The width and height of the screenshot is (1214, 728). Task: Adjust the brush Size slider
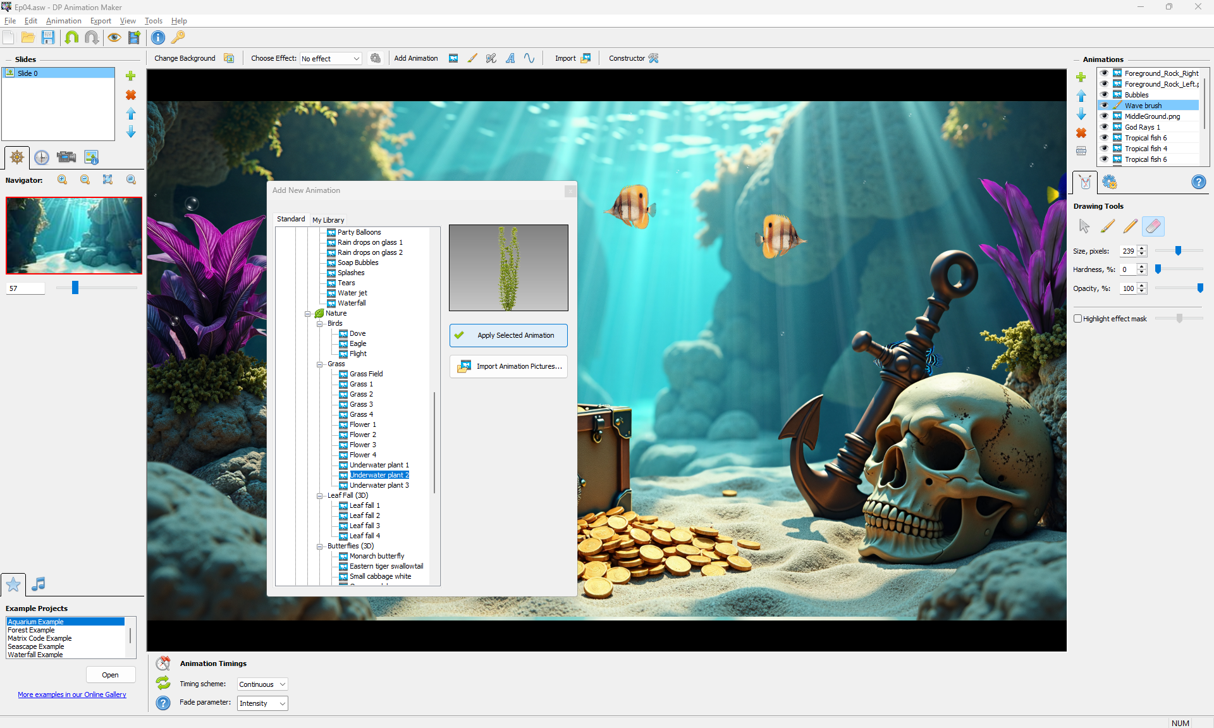coord(1178,251)
